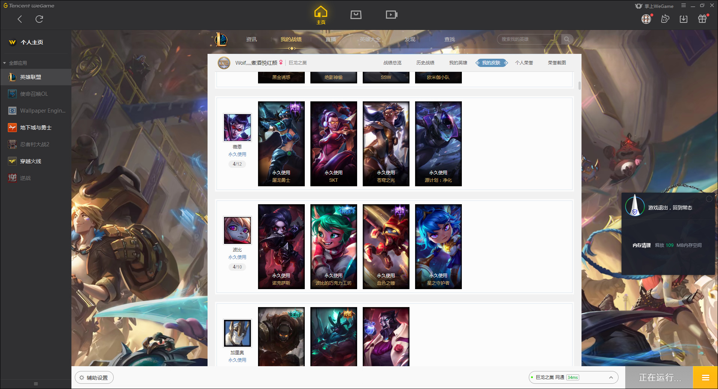Open the 黑金诱惑 skin card
718x389 pixels.
(x=281, y=77)
